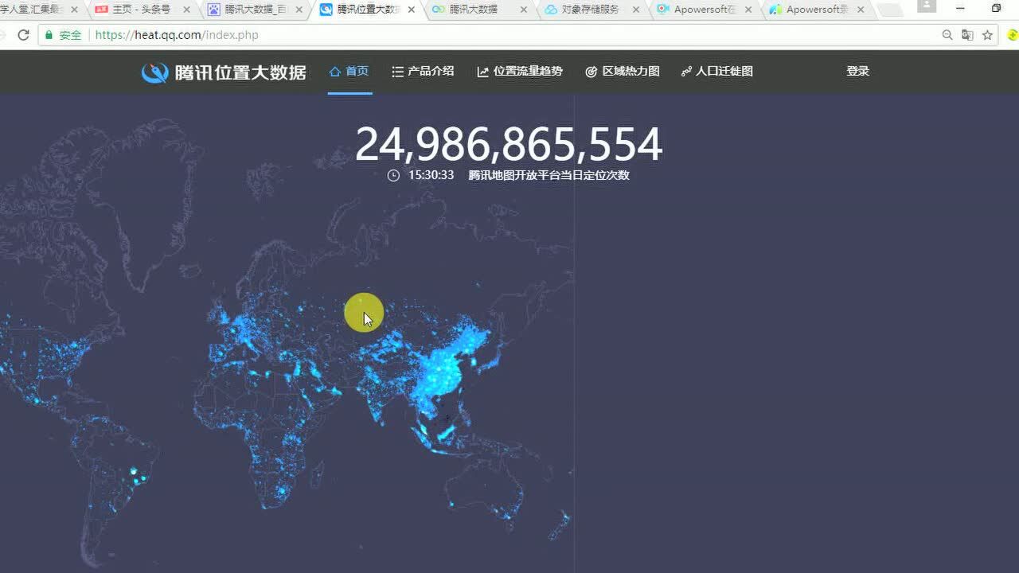Click the list icon beside 产品介绍
Screen dimensions: 1019x573
tap(397, 72)
